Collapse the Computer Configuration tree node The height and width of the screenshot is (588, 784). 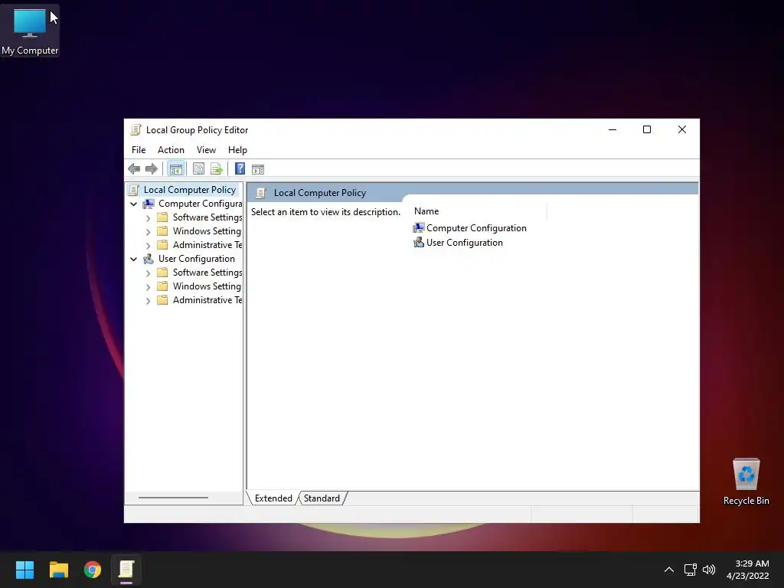133,204
